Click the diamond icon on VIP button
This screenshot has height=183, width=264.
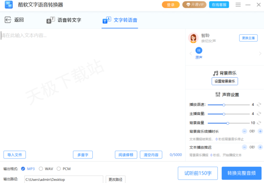coord(188,4)
